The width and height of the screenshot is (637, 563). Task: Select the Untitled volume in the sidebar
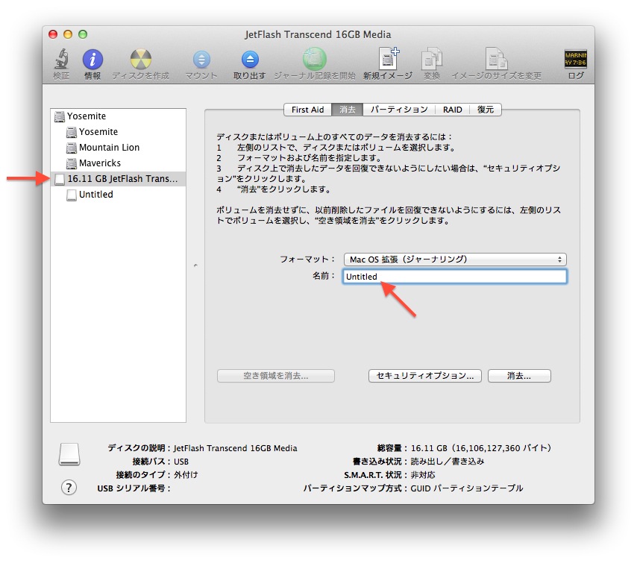(118, 194)
